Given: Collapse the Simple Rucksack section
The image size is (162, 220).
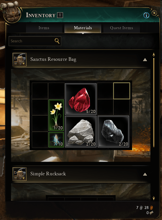Looking at the screenshot, I should pyautogui.click(x=145, y=174).
